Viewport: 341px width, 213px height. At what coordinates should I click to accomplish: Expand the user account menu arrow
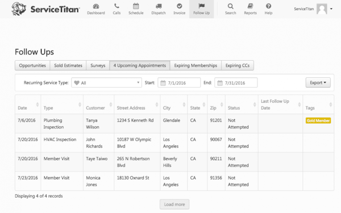pos(331,9)
